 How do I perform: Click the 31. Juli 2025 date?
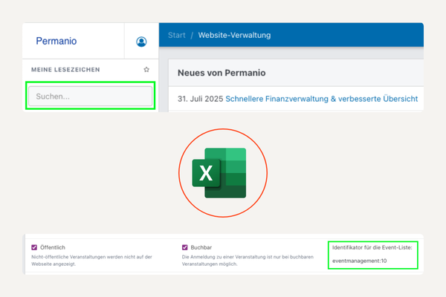click(x=199, y=99)
